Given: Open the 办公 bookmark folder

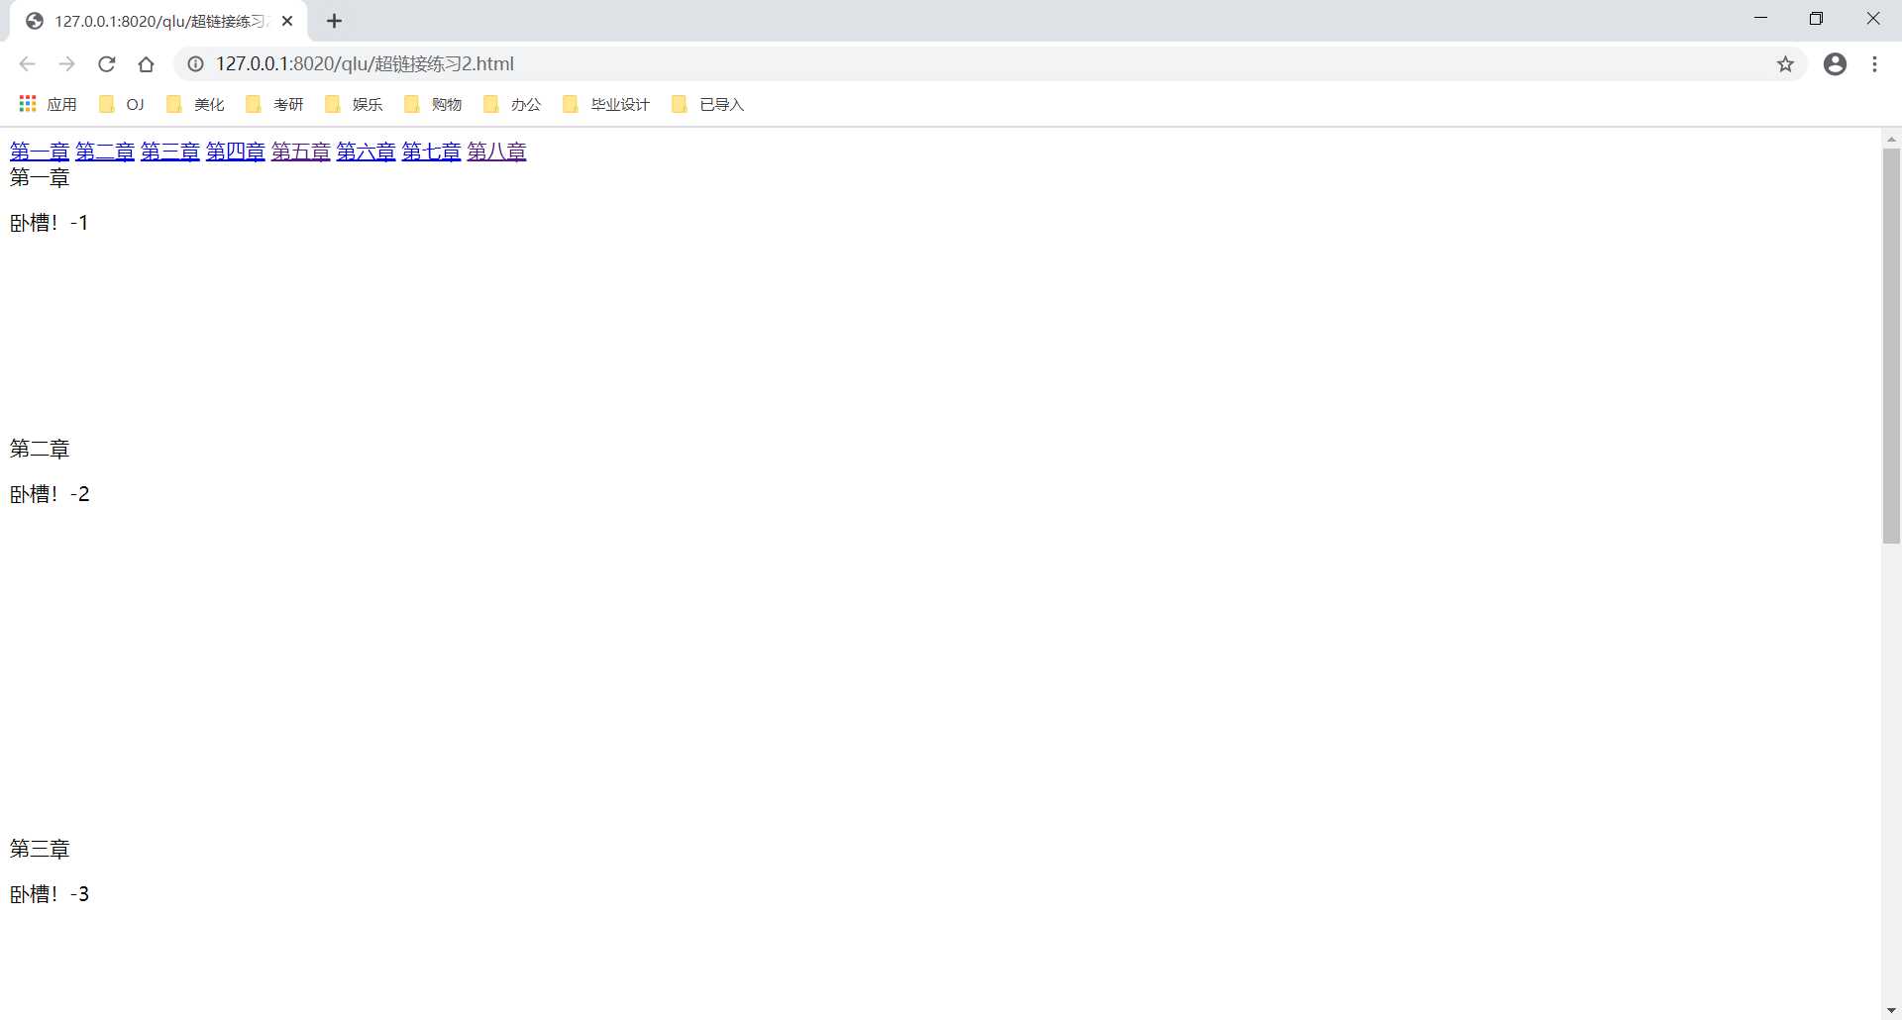Looking at the screenshot, I should pos(512,104).
